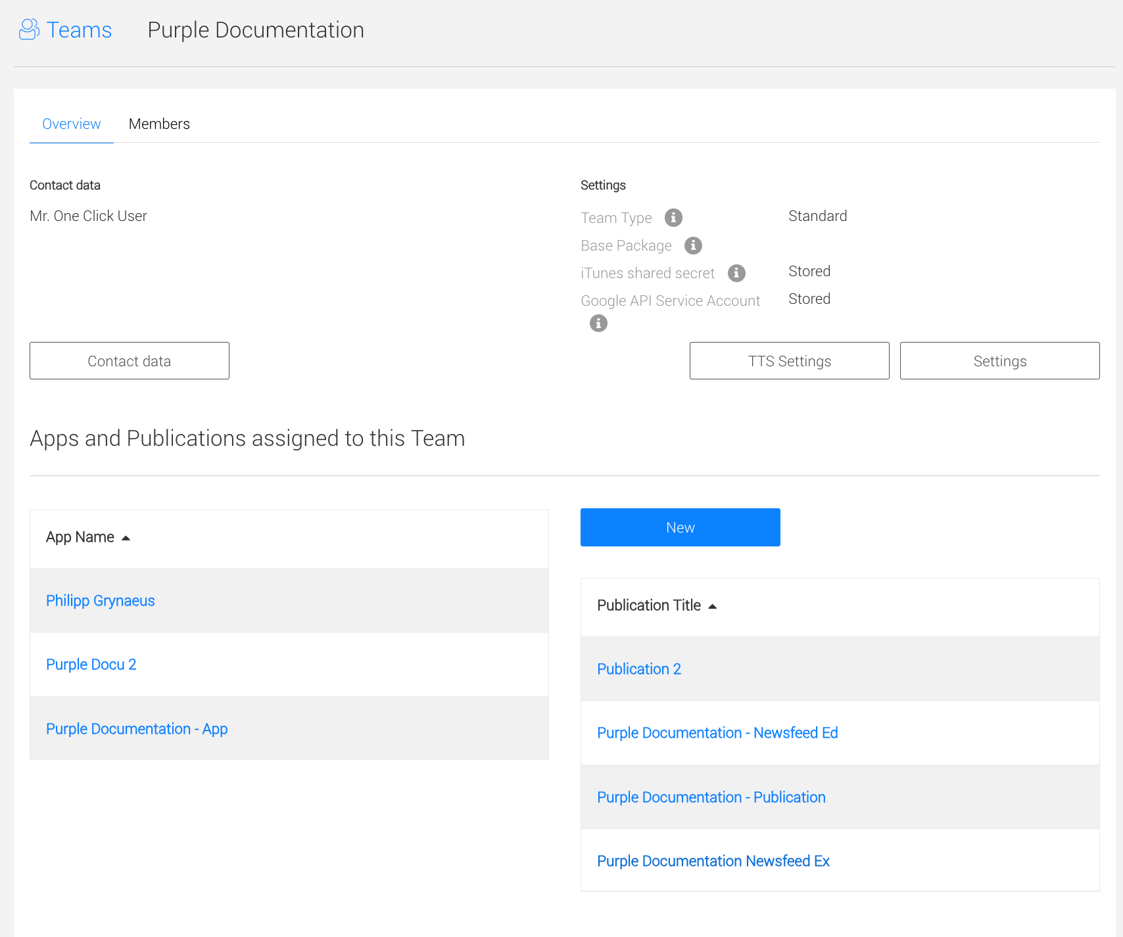This screenshot has width=1123, height=937.
Task: Click the Mr. One Click User text
Action: pos(89,216)
